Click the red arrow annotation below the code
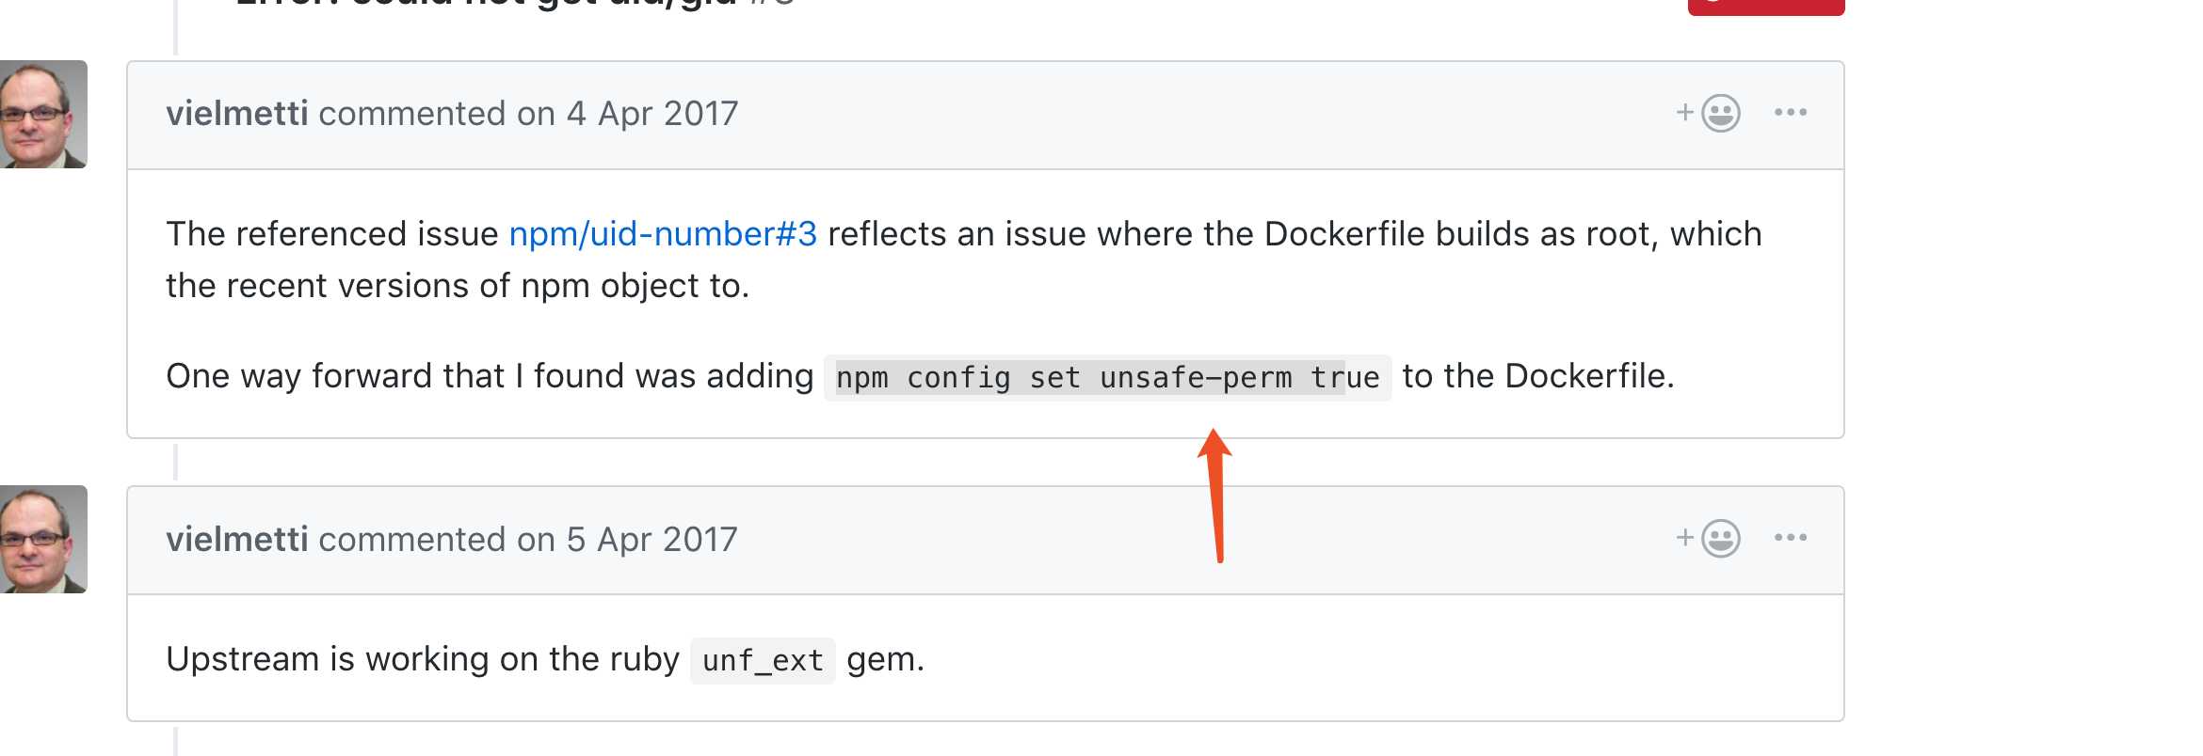The height and width of the screenshot is (756, 2203). pos(1215,496)
